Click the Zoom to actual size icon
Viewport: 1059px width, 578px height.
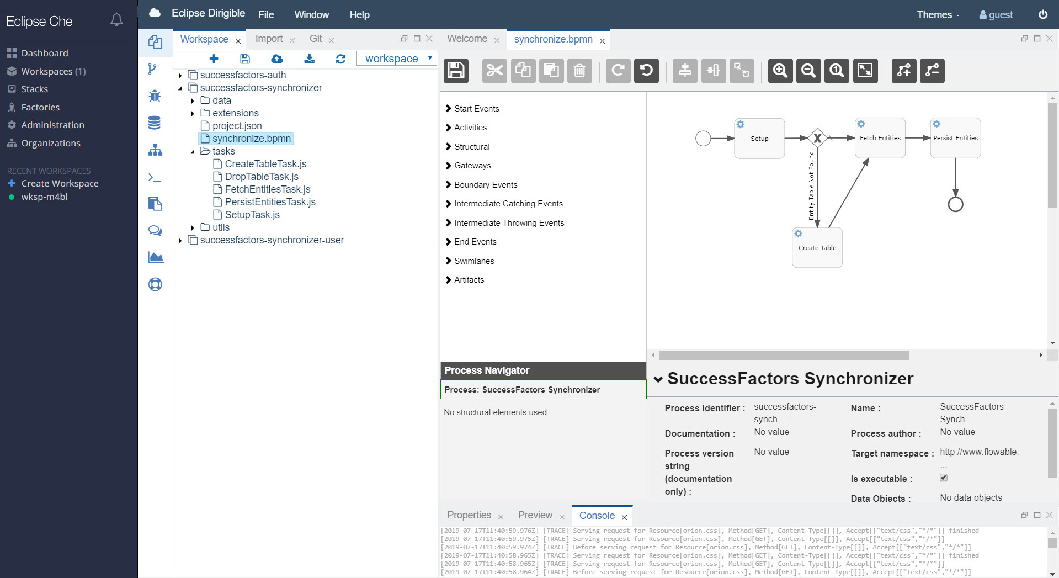pyautogui.click(x=837, y=71)
